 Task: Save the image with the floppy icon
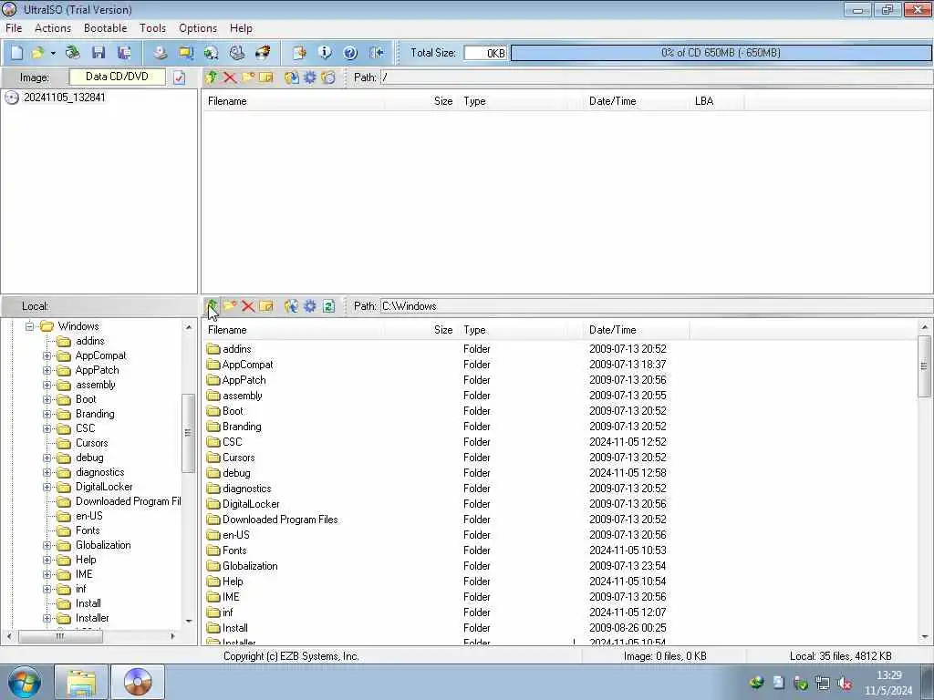(x=99, y=52)
